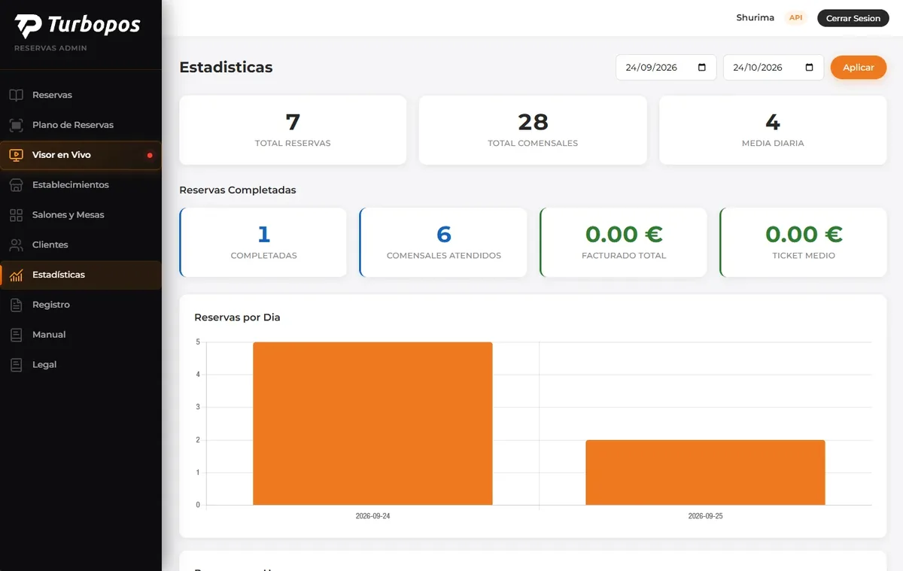Click the 2026-09-24 orange bar in chart

(372, 424)
